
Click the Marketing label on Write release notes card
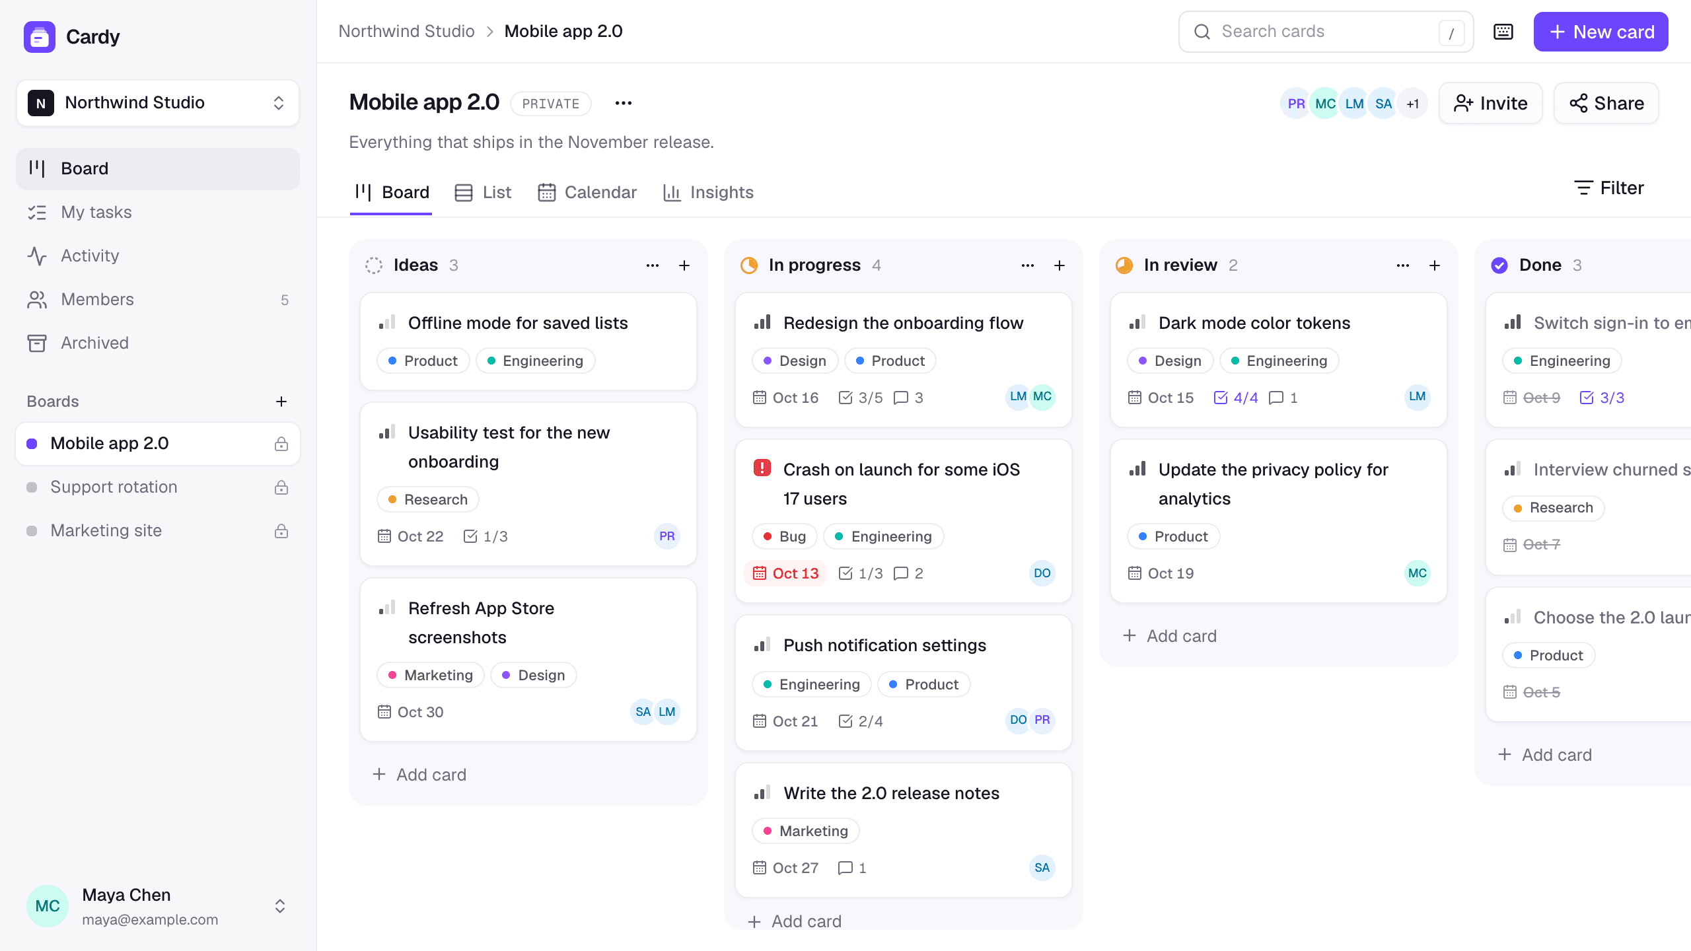806,831
